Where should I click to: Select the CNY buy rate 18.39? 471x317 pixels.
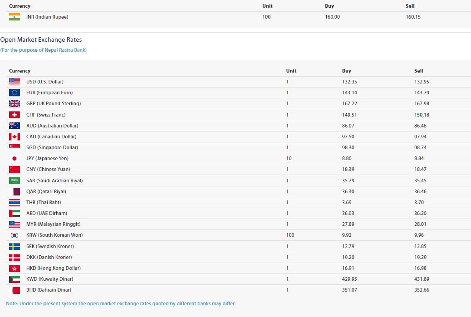(x=348, y=169)
